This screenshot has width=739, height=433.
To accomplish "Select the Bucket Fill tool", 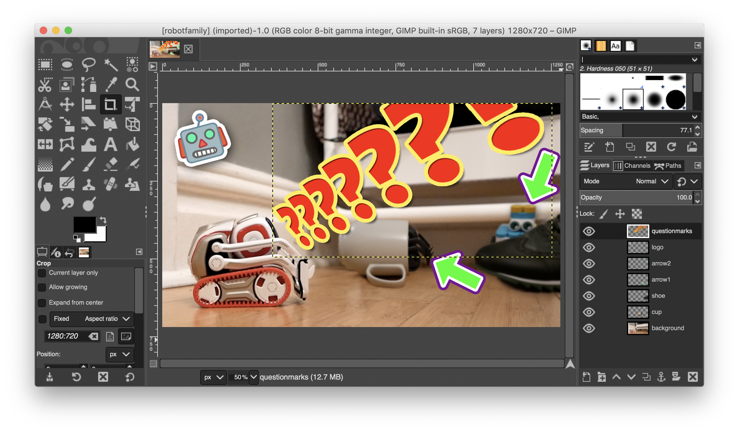I will [132, 144].
